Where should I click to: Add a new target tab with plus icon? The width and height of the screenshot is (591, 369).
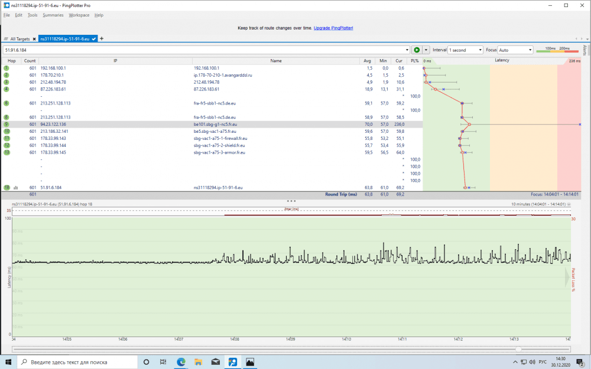coord(102,38)
